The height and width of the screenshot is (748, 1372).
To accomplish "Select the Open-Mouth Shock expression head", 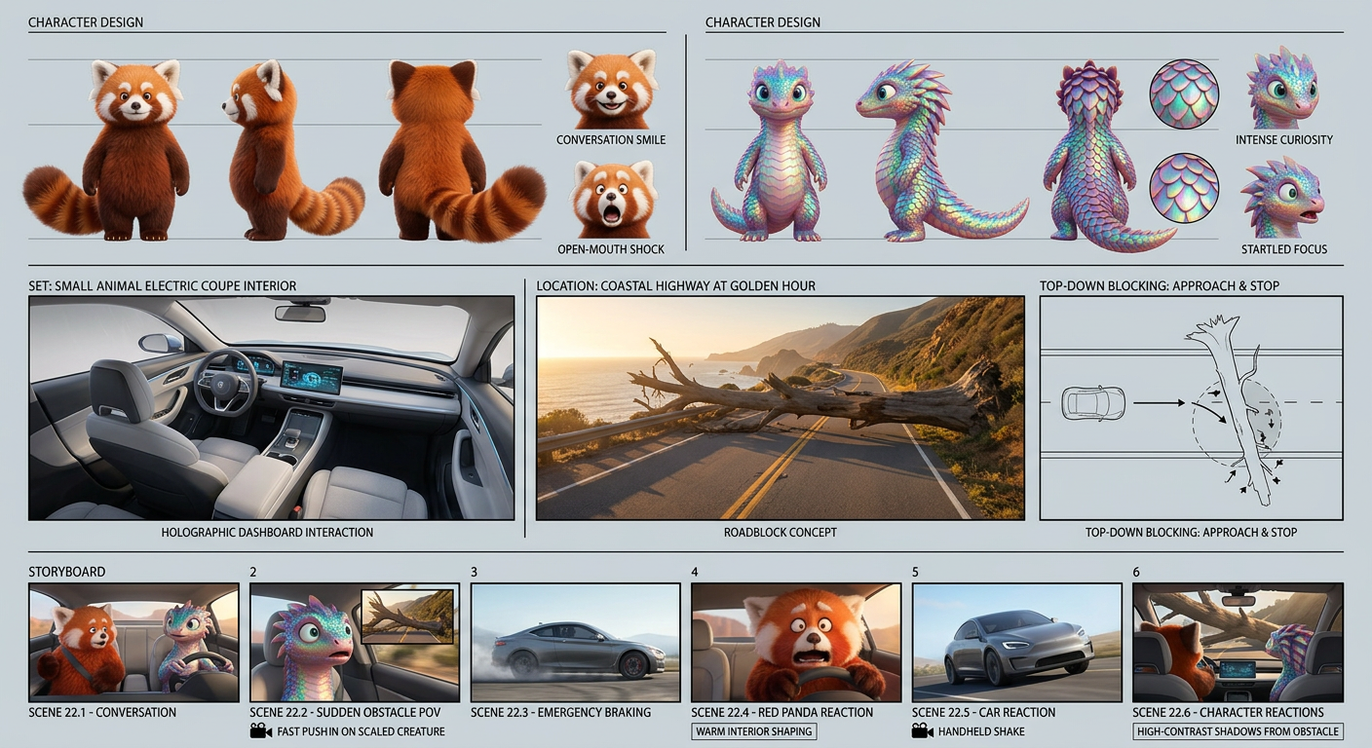I will (612, 200).
